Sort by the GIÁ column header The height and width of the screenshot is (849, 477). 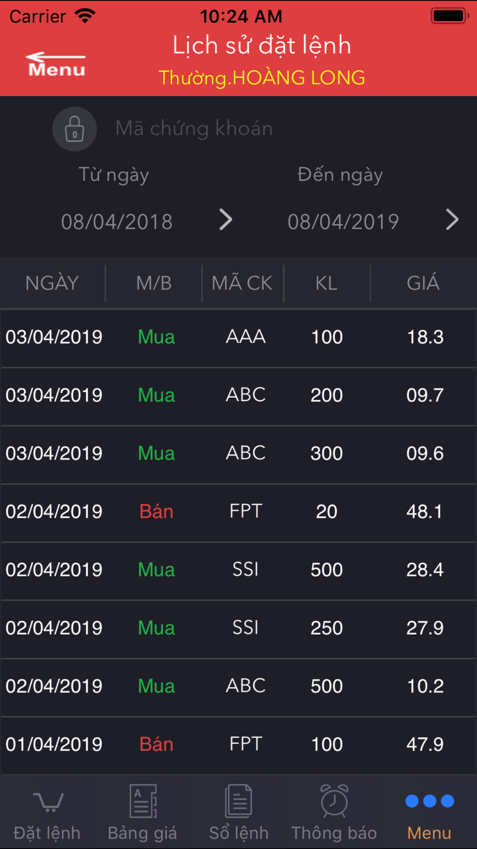click(x=423, y=283)
